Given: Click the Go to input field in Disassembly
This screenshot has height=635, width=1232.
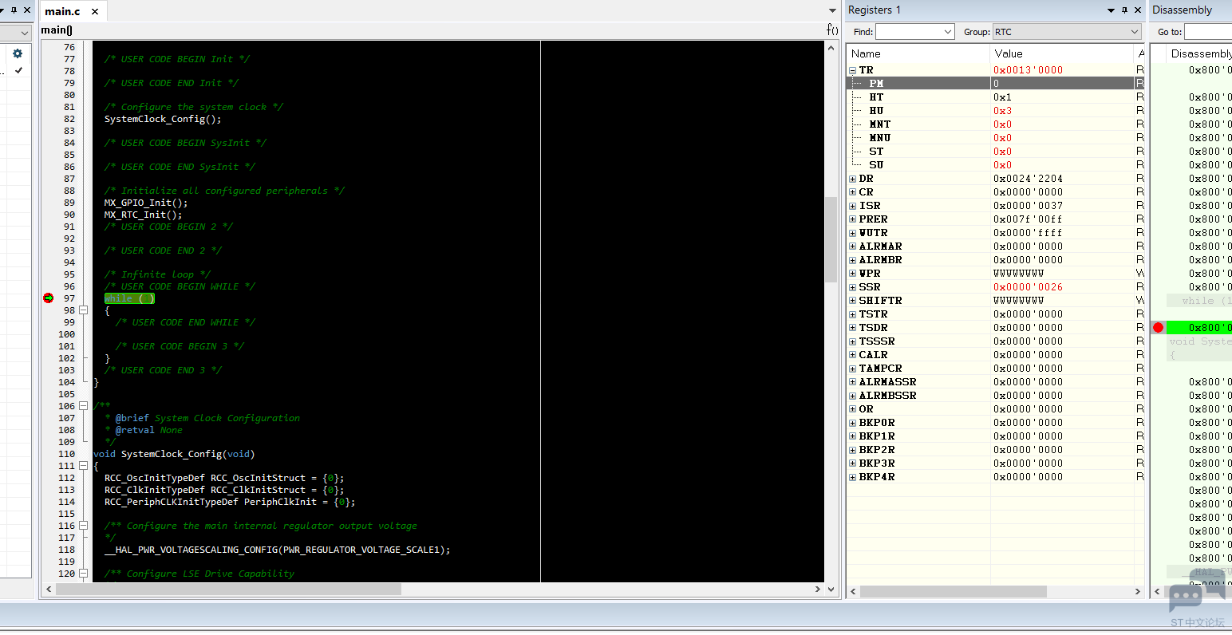Looking at the screenshot, I should (1208, 32).
